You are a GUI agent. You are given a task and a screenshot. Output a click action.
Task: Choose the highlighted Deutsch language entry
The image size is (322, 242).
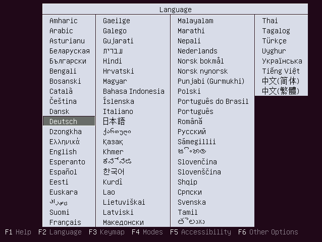click(x=64, y=122)
